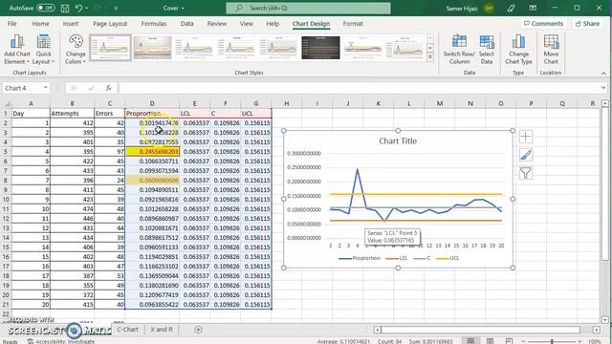Toggle the AutoSave switch
The image size is (612, 344).
click(46, 8)
